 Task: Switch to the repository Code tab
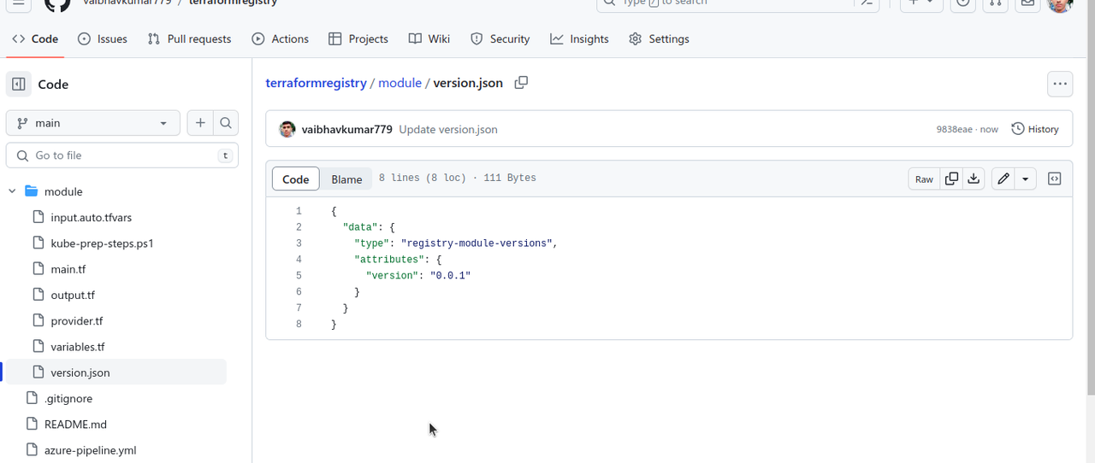35,39
